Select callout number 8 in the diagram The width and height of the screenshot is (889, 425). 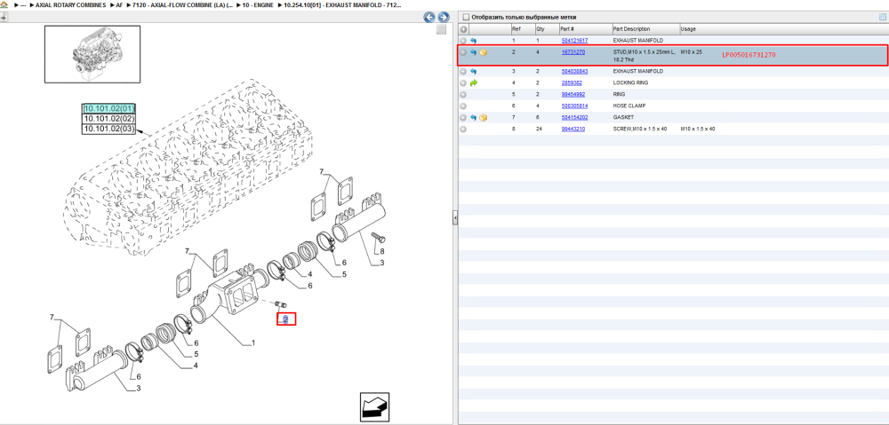[382, 251]
